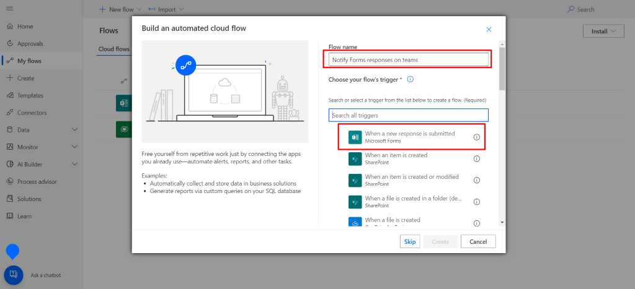Click the Microsoft Forms trigger icon
The height and width of the screenshot is (289, 635).
355,137
